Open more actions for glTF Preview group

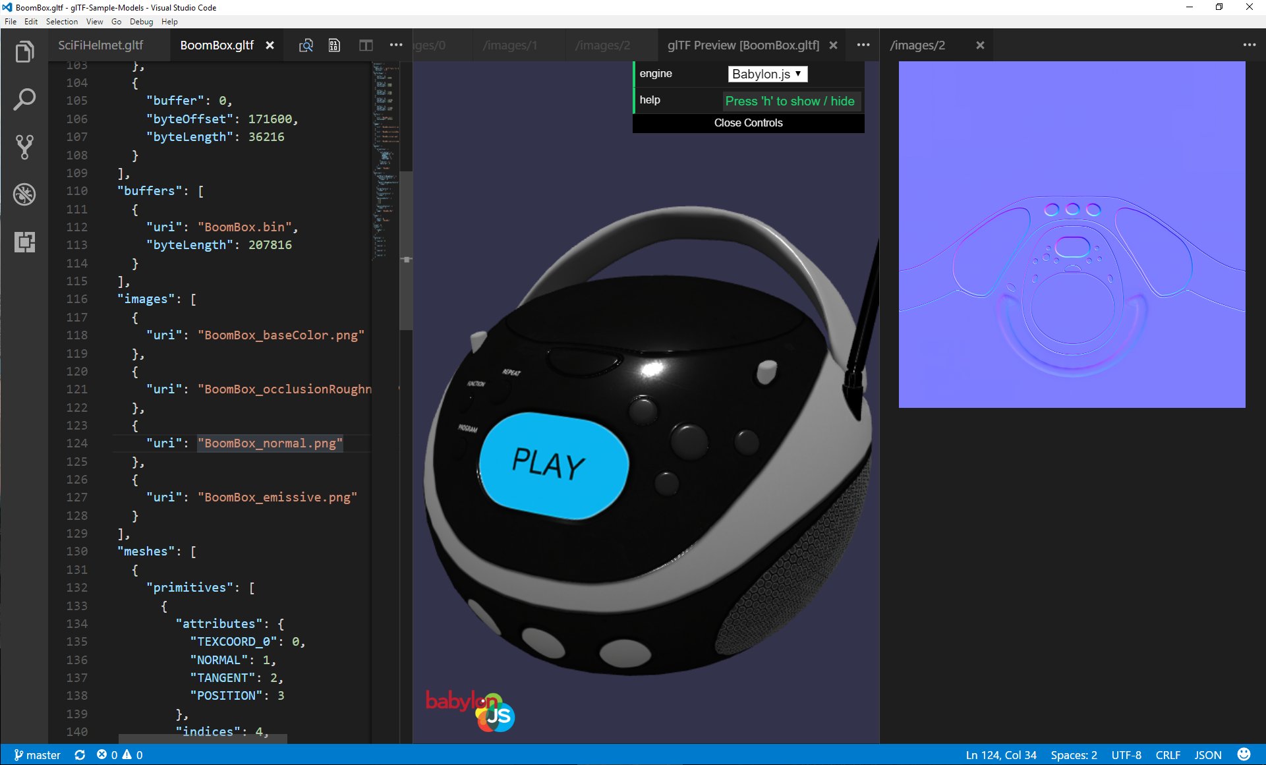[x=863, y=45]
